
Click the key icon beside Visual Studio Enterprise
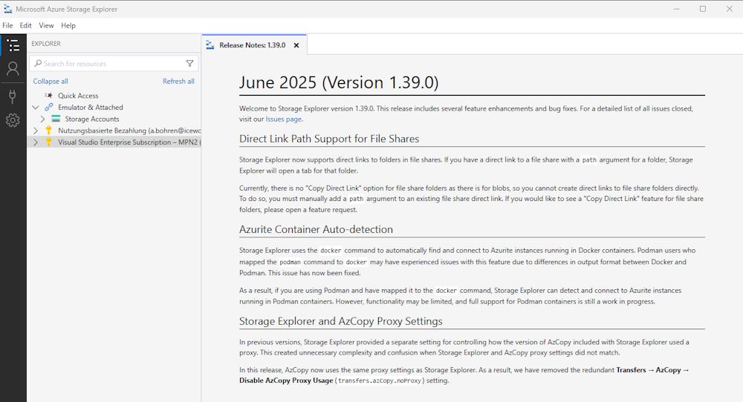point(48,142)
